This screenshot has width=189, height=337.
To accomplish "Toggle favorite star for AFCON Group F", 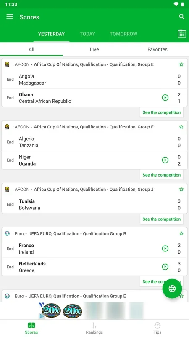I will pos(181,127).
